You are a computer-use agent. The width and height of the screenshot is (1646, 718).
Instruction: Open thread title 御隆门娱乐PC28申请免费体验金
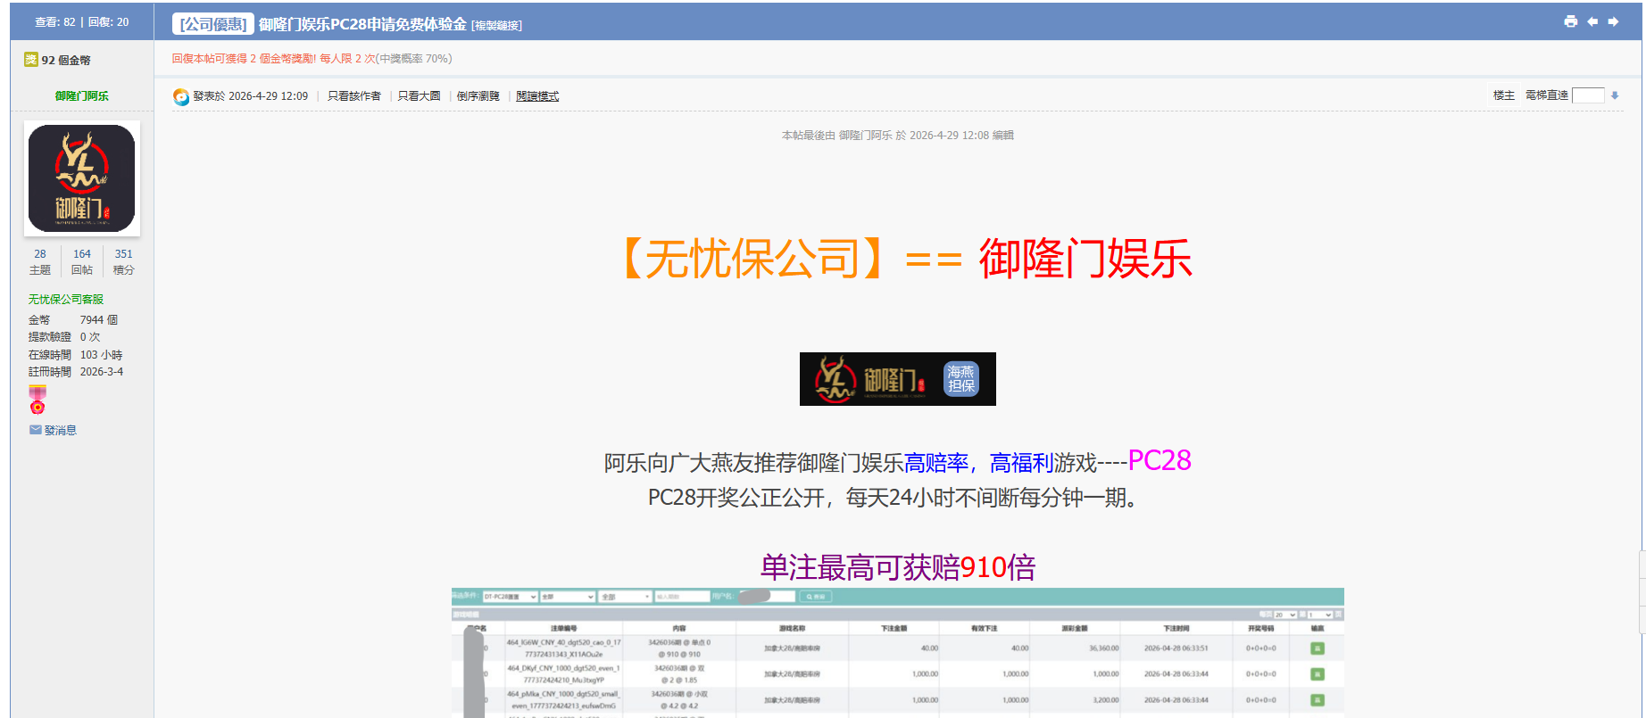(362, 24)
